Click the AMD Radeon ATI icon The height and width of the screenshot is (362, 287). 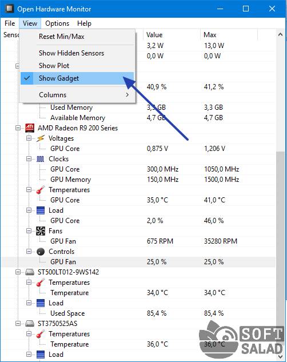tap(30, 128)
